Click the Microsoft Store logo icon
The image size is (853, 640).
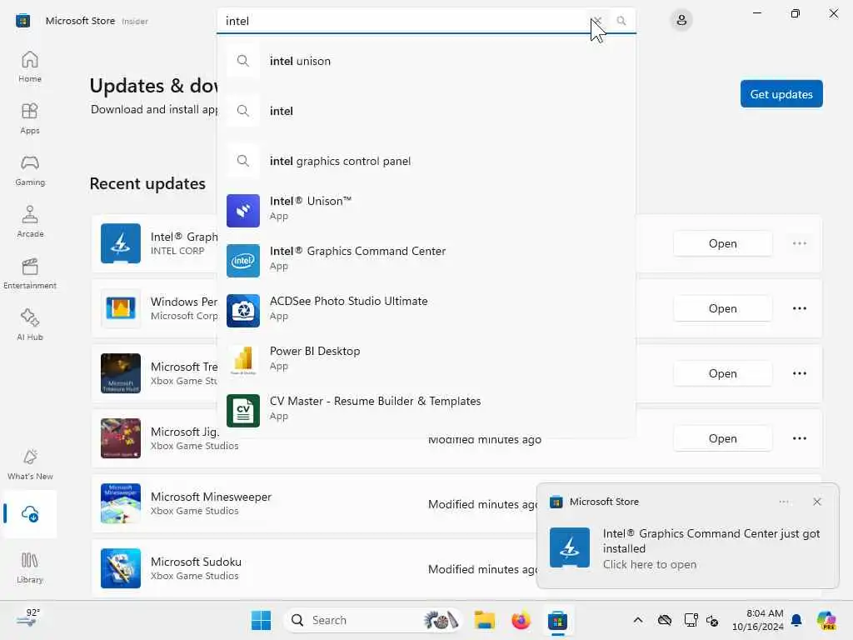click(22, 21)
